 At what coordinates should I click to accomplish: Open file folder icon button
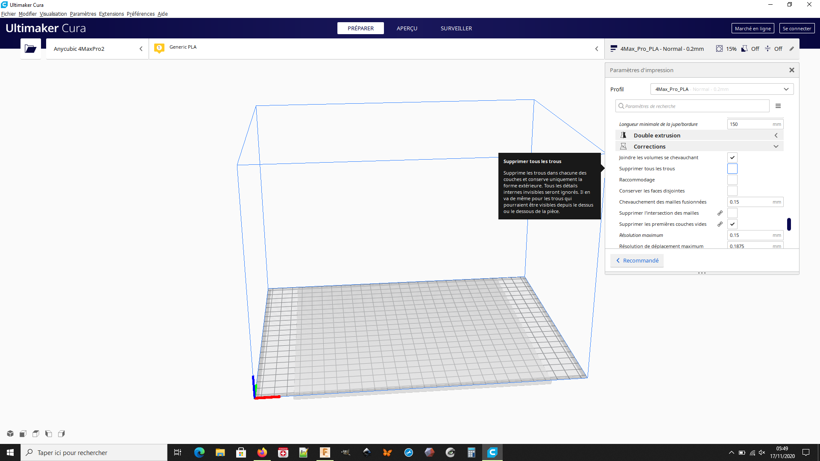point(30,49)
